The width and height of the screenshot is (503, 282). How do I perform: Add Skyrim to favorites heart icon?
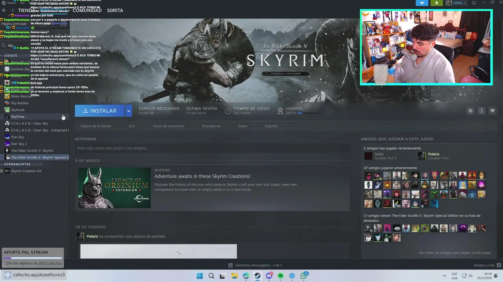click(x=492, y=111)
